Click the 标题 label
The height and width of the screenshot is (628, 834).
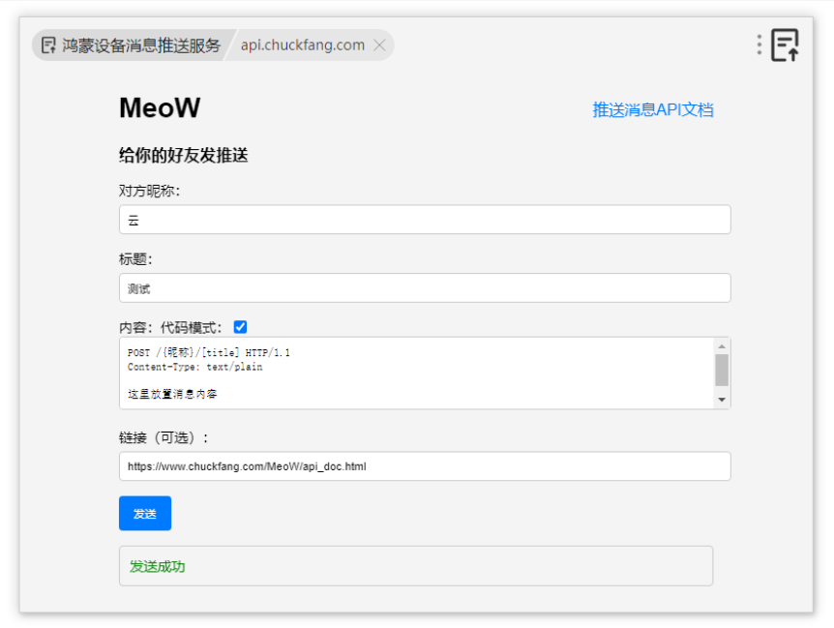click(x=135, y=259)
